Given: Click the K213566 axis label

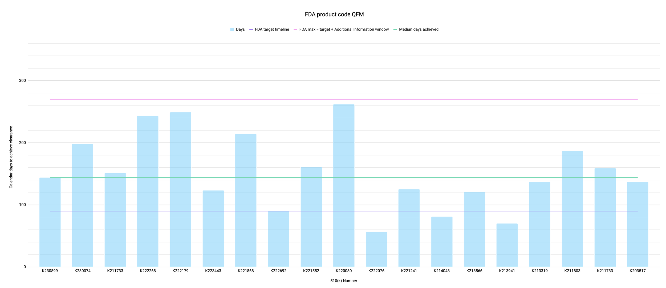Looking at the screenshot, I should pos(474,271).
